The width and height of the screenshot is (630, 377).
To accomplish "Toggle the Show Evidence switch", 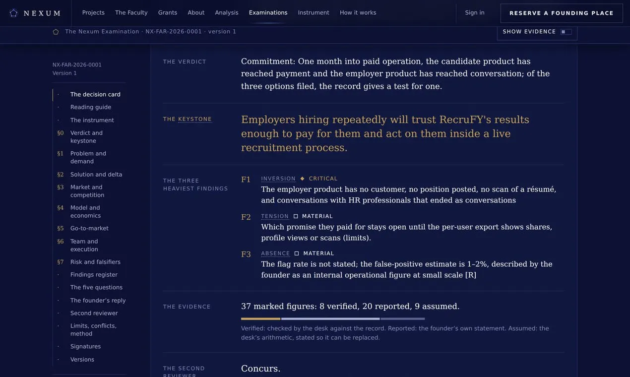I will [x=566, y=32].
